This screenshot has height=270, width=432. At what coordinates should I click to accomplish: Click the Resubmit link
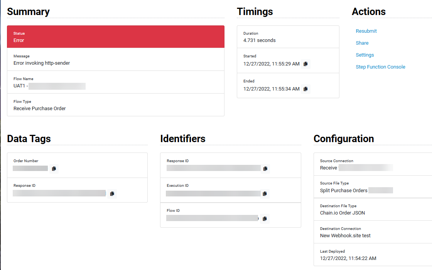[366, 31]
